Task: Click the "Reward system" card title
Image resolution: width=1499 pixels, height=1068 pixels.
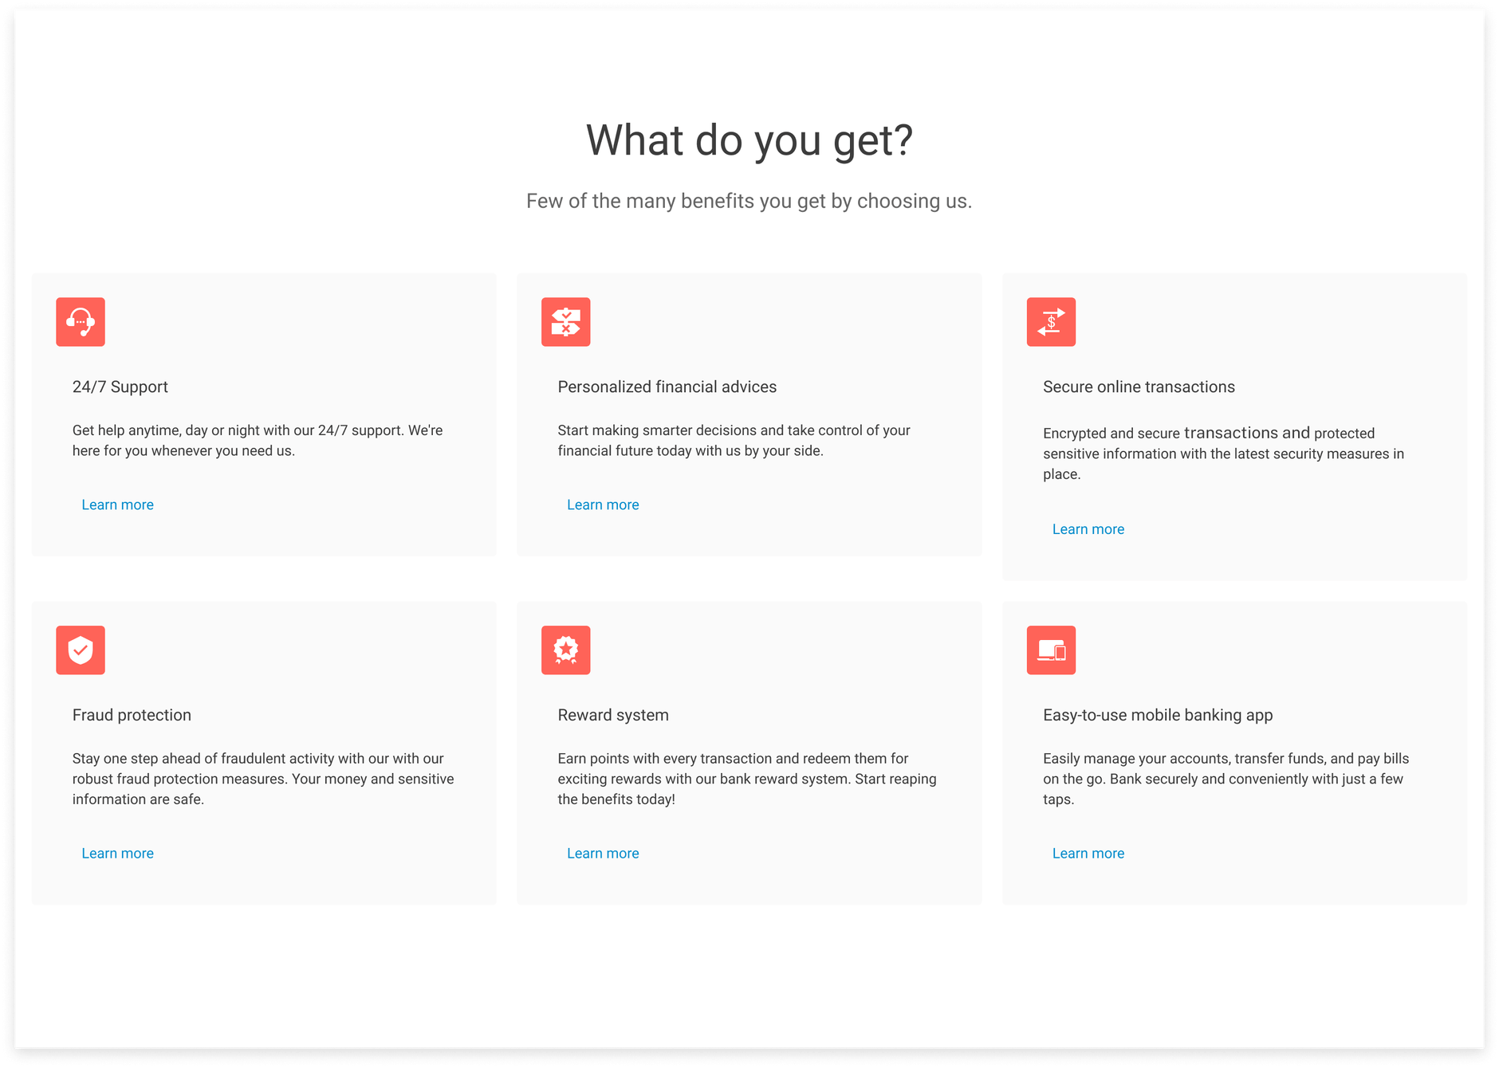Action: pos(613,715)
